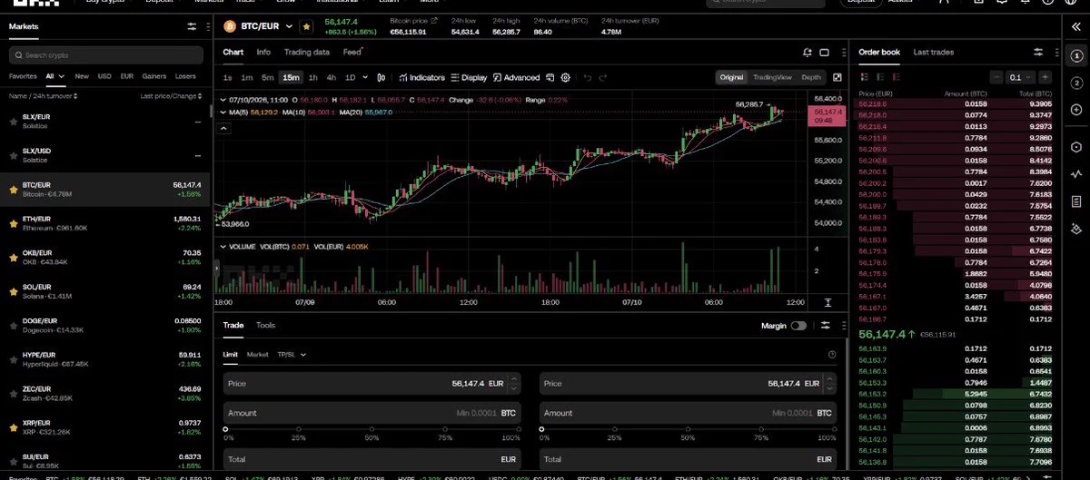Open the chart Display options
The image size is (1090, 480).
(x=469, y=78)
